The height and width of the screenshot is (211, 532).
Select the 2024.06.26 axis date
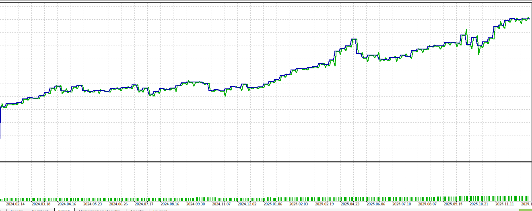118,204
